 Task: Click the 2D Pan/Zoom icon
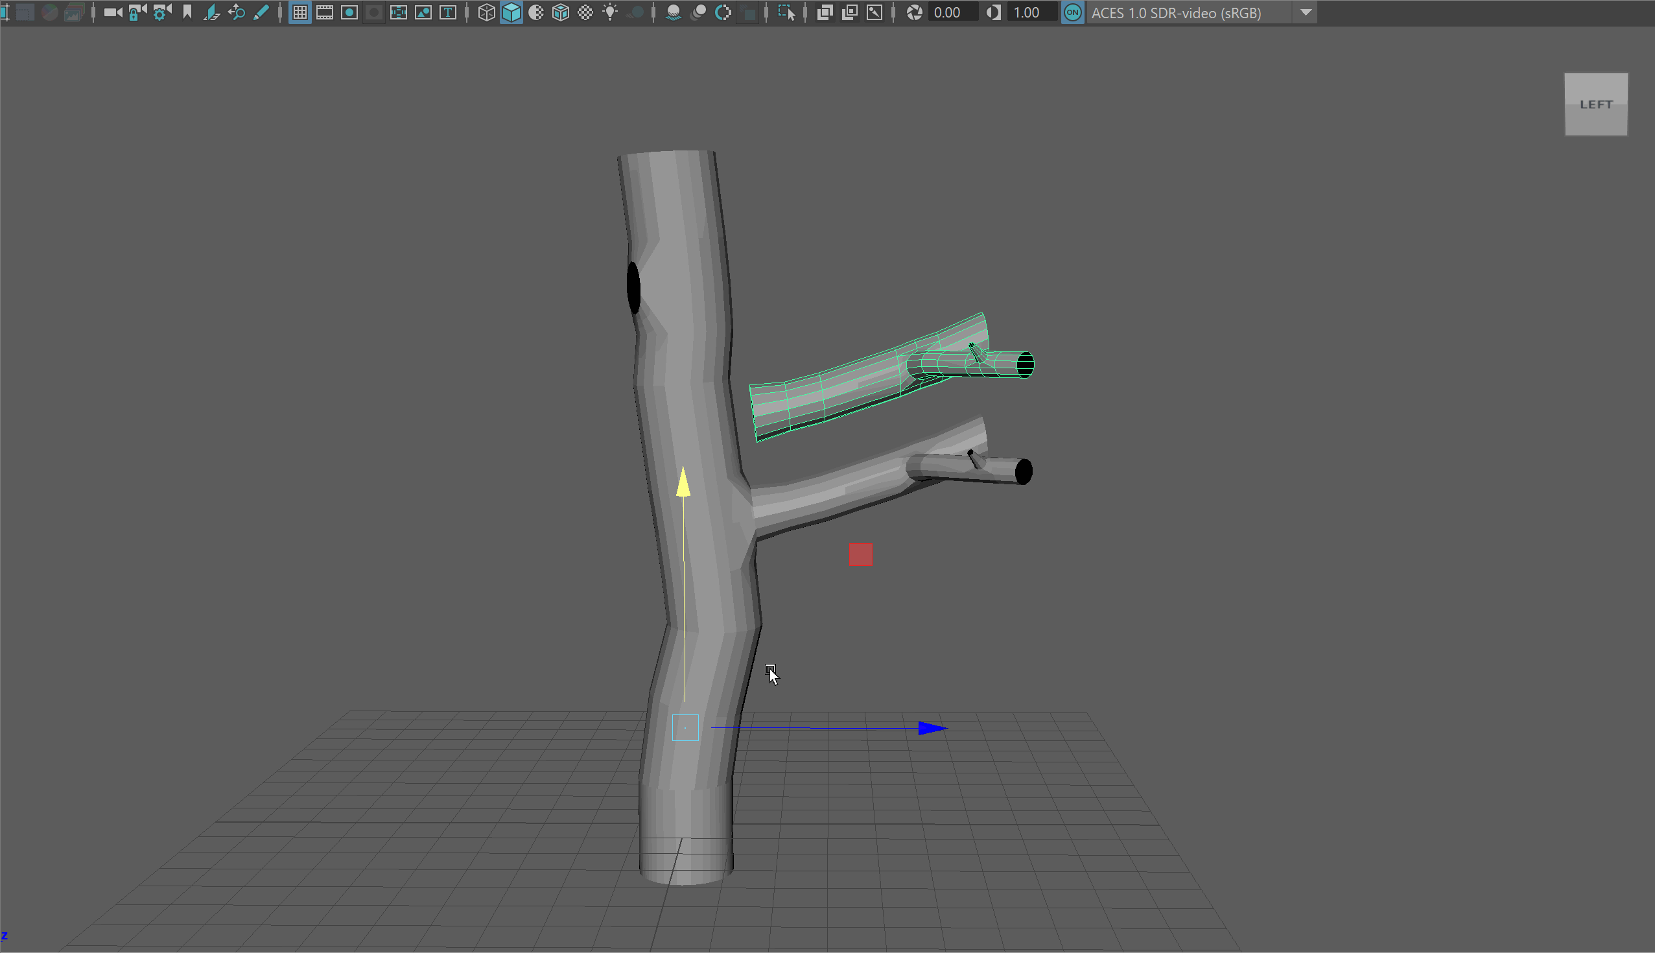[236, 12]
